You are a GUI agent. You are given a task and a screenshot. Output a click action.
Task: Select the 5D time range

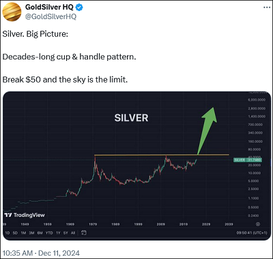click(x=15, y=233)
